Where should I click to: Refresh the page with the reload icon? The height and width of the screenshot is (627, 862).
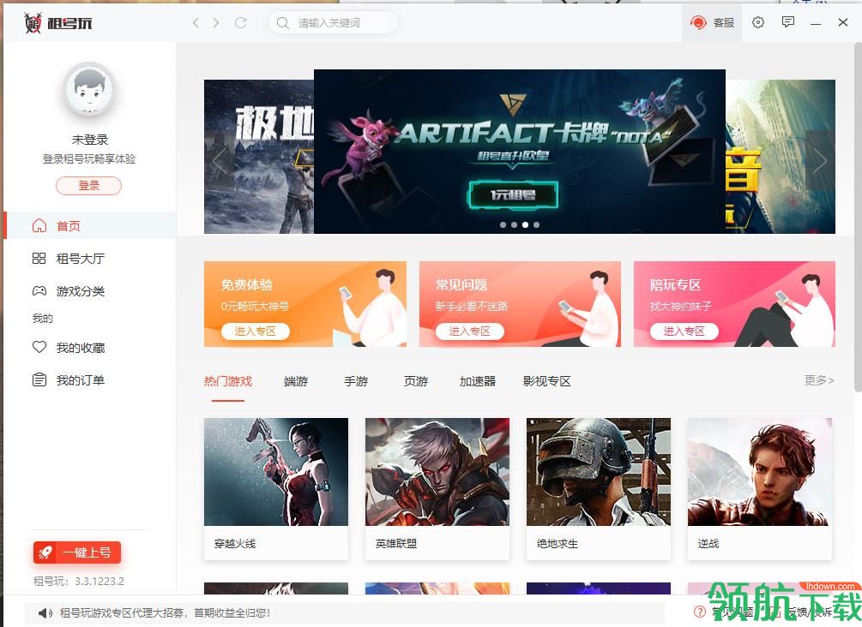click(x=241, y=22)
